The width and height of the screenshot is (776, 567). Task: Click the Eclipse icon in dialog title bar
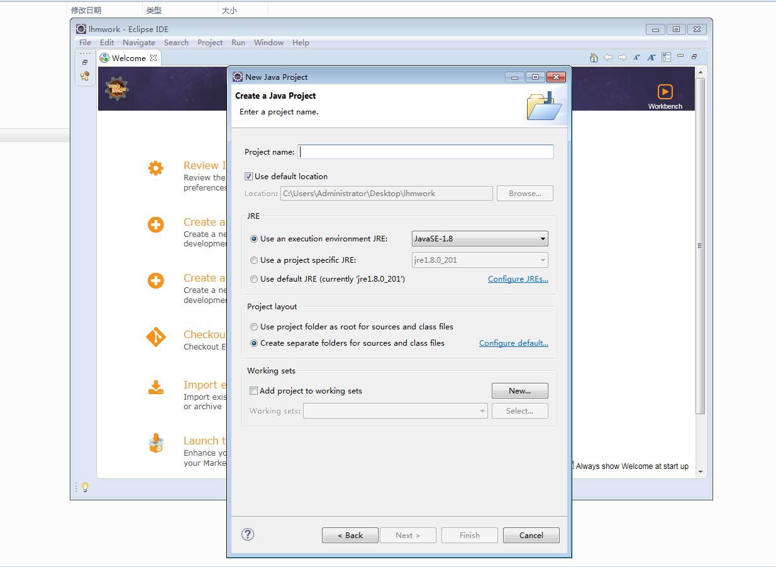tap(238, 77)
